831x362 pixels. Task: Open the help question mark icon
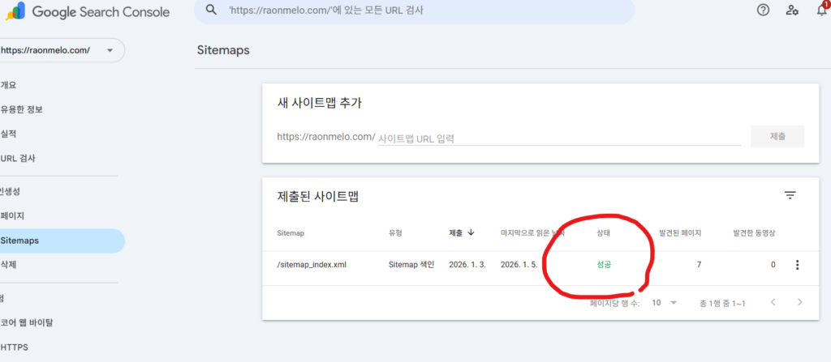(762, 11)
